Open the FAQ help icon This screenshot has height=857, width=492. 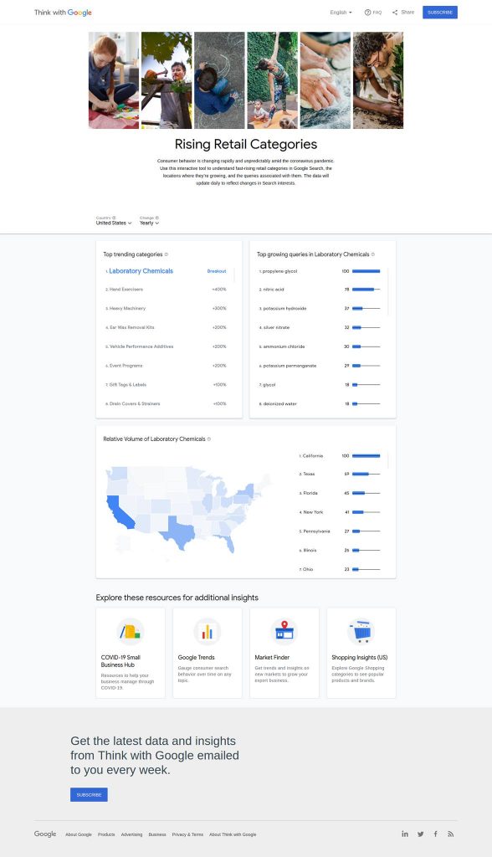point(367,12)
